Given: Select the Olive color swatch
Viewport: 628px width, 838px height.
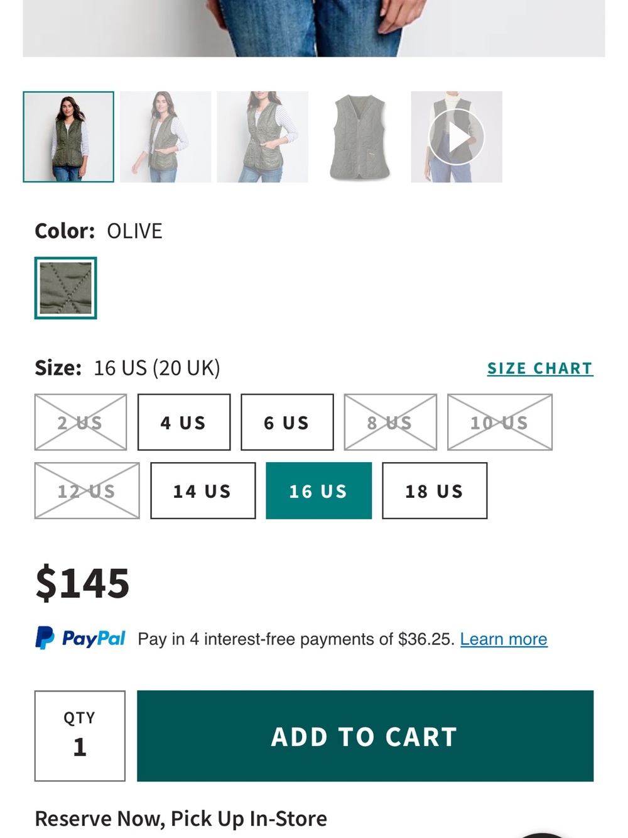Looking at the screenshot, I should click(x=65, y=288).
